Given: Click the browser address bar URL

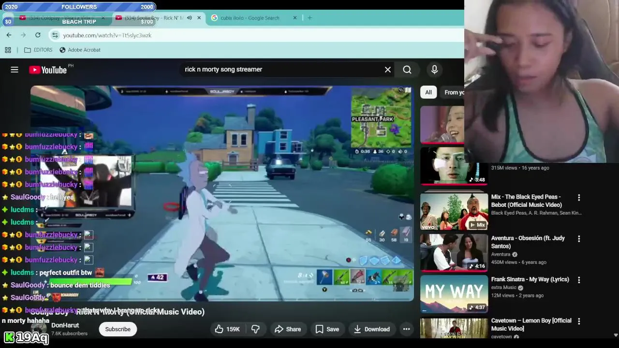Looking at the screenshot, I should tap(107, 35).
